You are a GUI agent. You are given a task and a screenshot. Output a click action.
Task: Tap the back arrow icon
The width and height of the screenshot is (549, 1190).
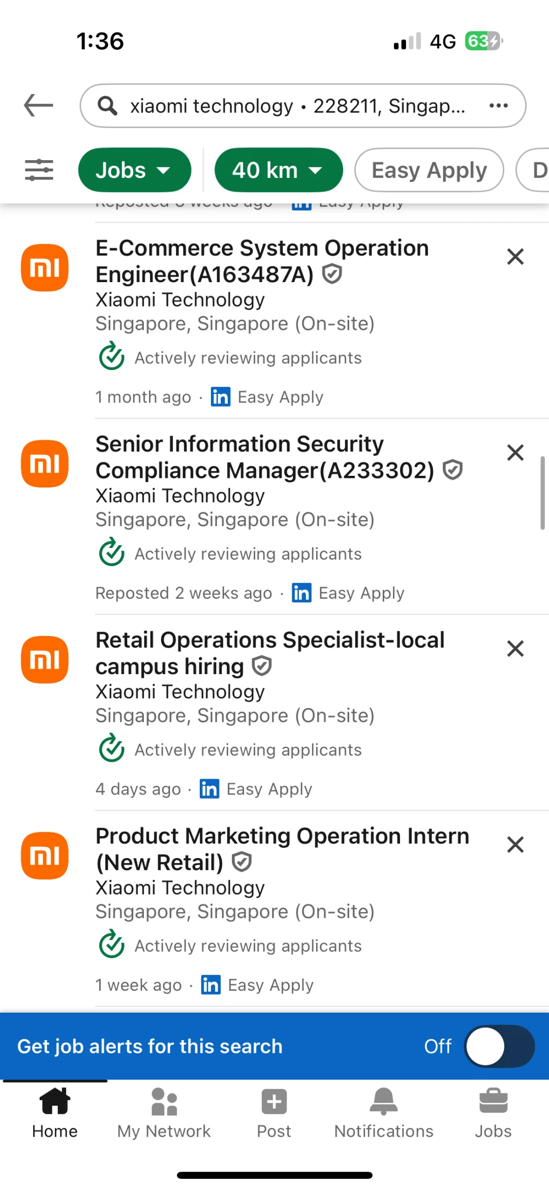39,106
